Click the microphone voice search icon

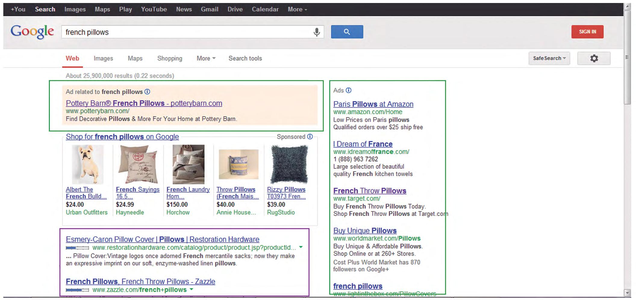pyautogui.click(x=316, y=32)
